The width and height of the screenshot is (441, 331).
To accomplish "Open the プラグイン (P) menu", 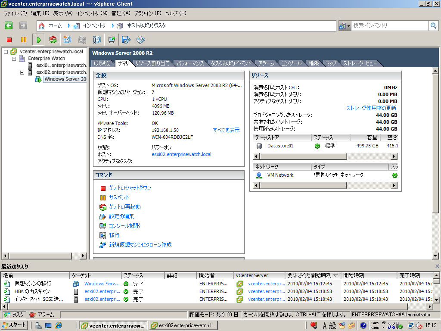I will [148, 13].
